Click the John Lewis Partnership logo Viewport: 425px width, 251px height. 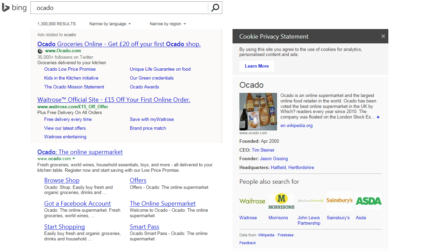click(x=310, y=201)
